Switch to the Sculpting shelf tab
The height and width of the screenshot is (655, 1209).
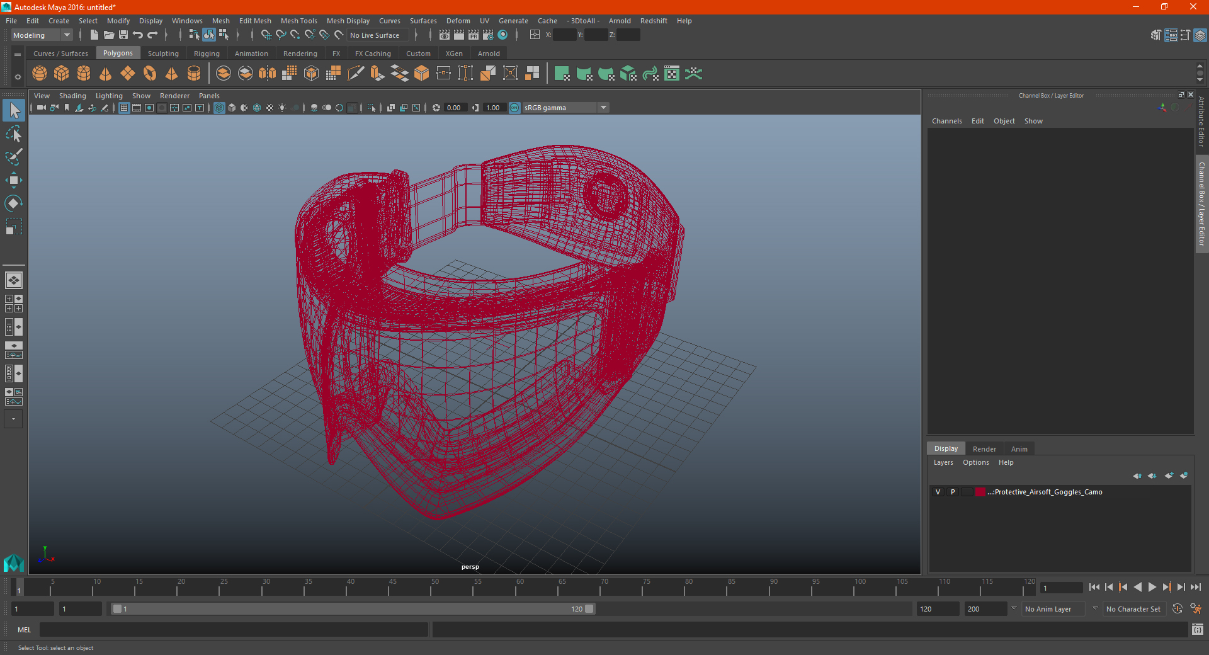[163, 54]
